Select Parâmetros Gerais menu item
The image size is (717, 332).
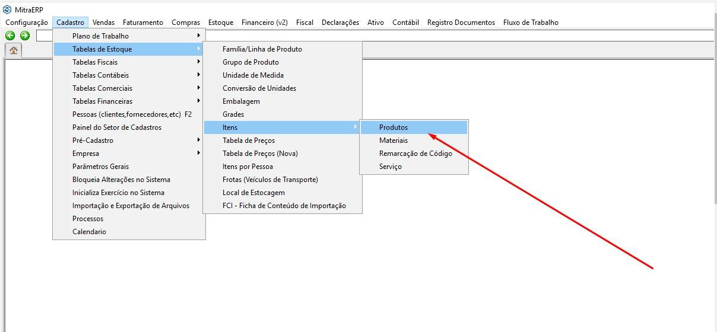coord(100,167)
